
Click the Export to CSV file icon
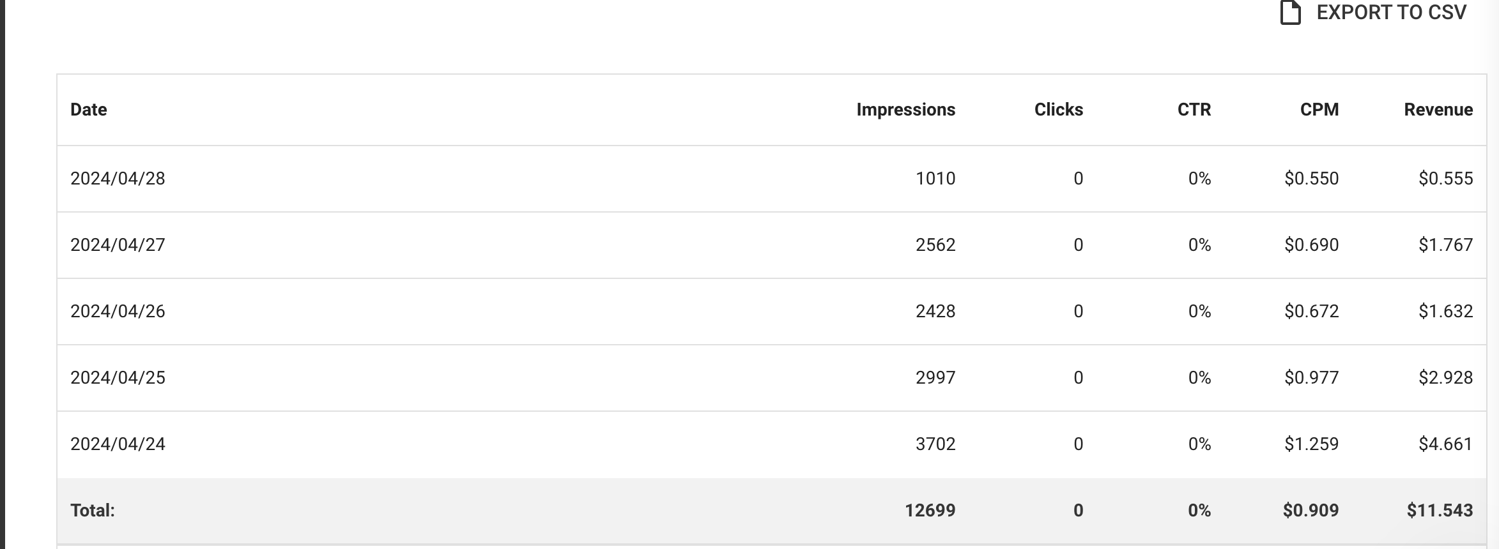1290,13
